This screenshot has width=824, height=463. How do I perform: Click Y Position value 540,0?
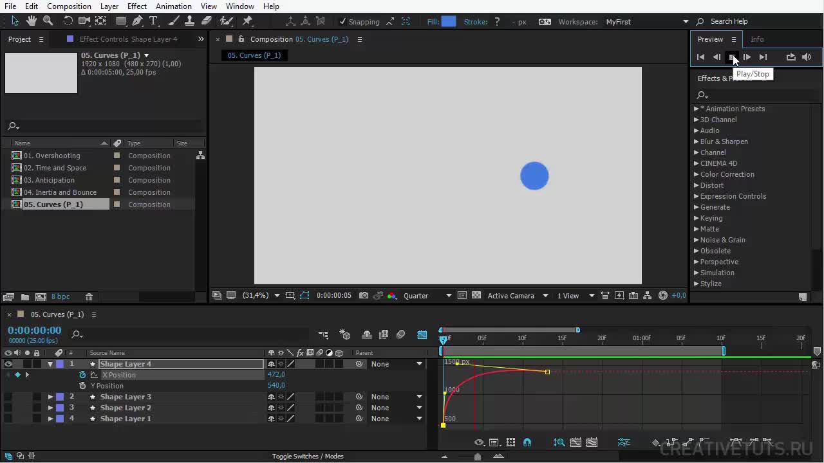(x=276, y=386)
